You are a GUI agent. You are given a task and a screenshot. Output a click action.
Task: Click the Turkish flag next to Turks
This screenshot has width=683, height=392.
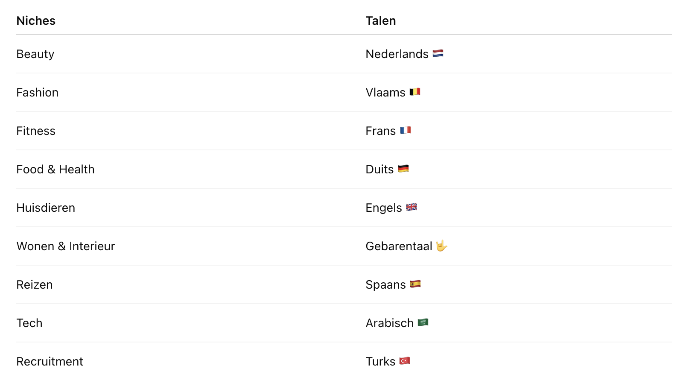coord(405,361)
